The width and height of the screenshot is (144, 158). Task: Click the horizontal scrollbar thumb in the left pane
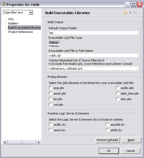pos(22,142)
